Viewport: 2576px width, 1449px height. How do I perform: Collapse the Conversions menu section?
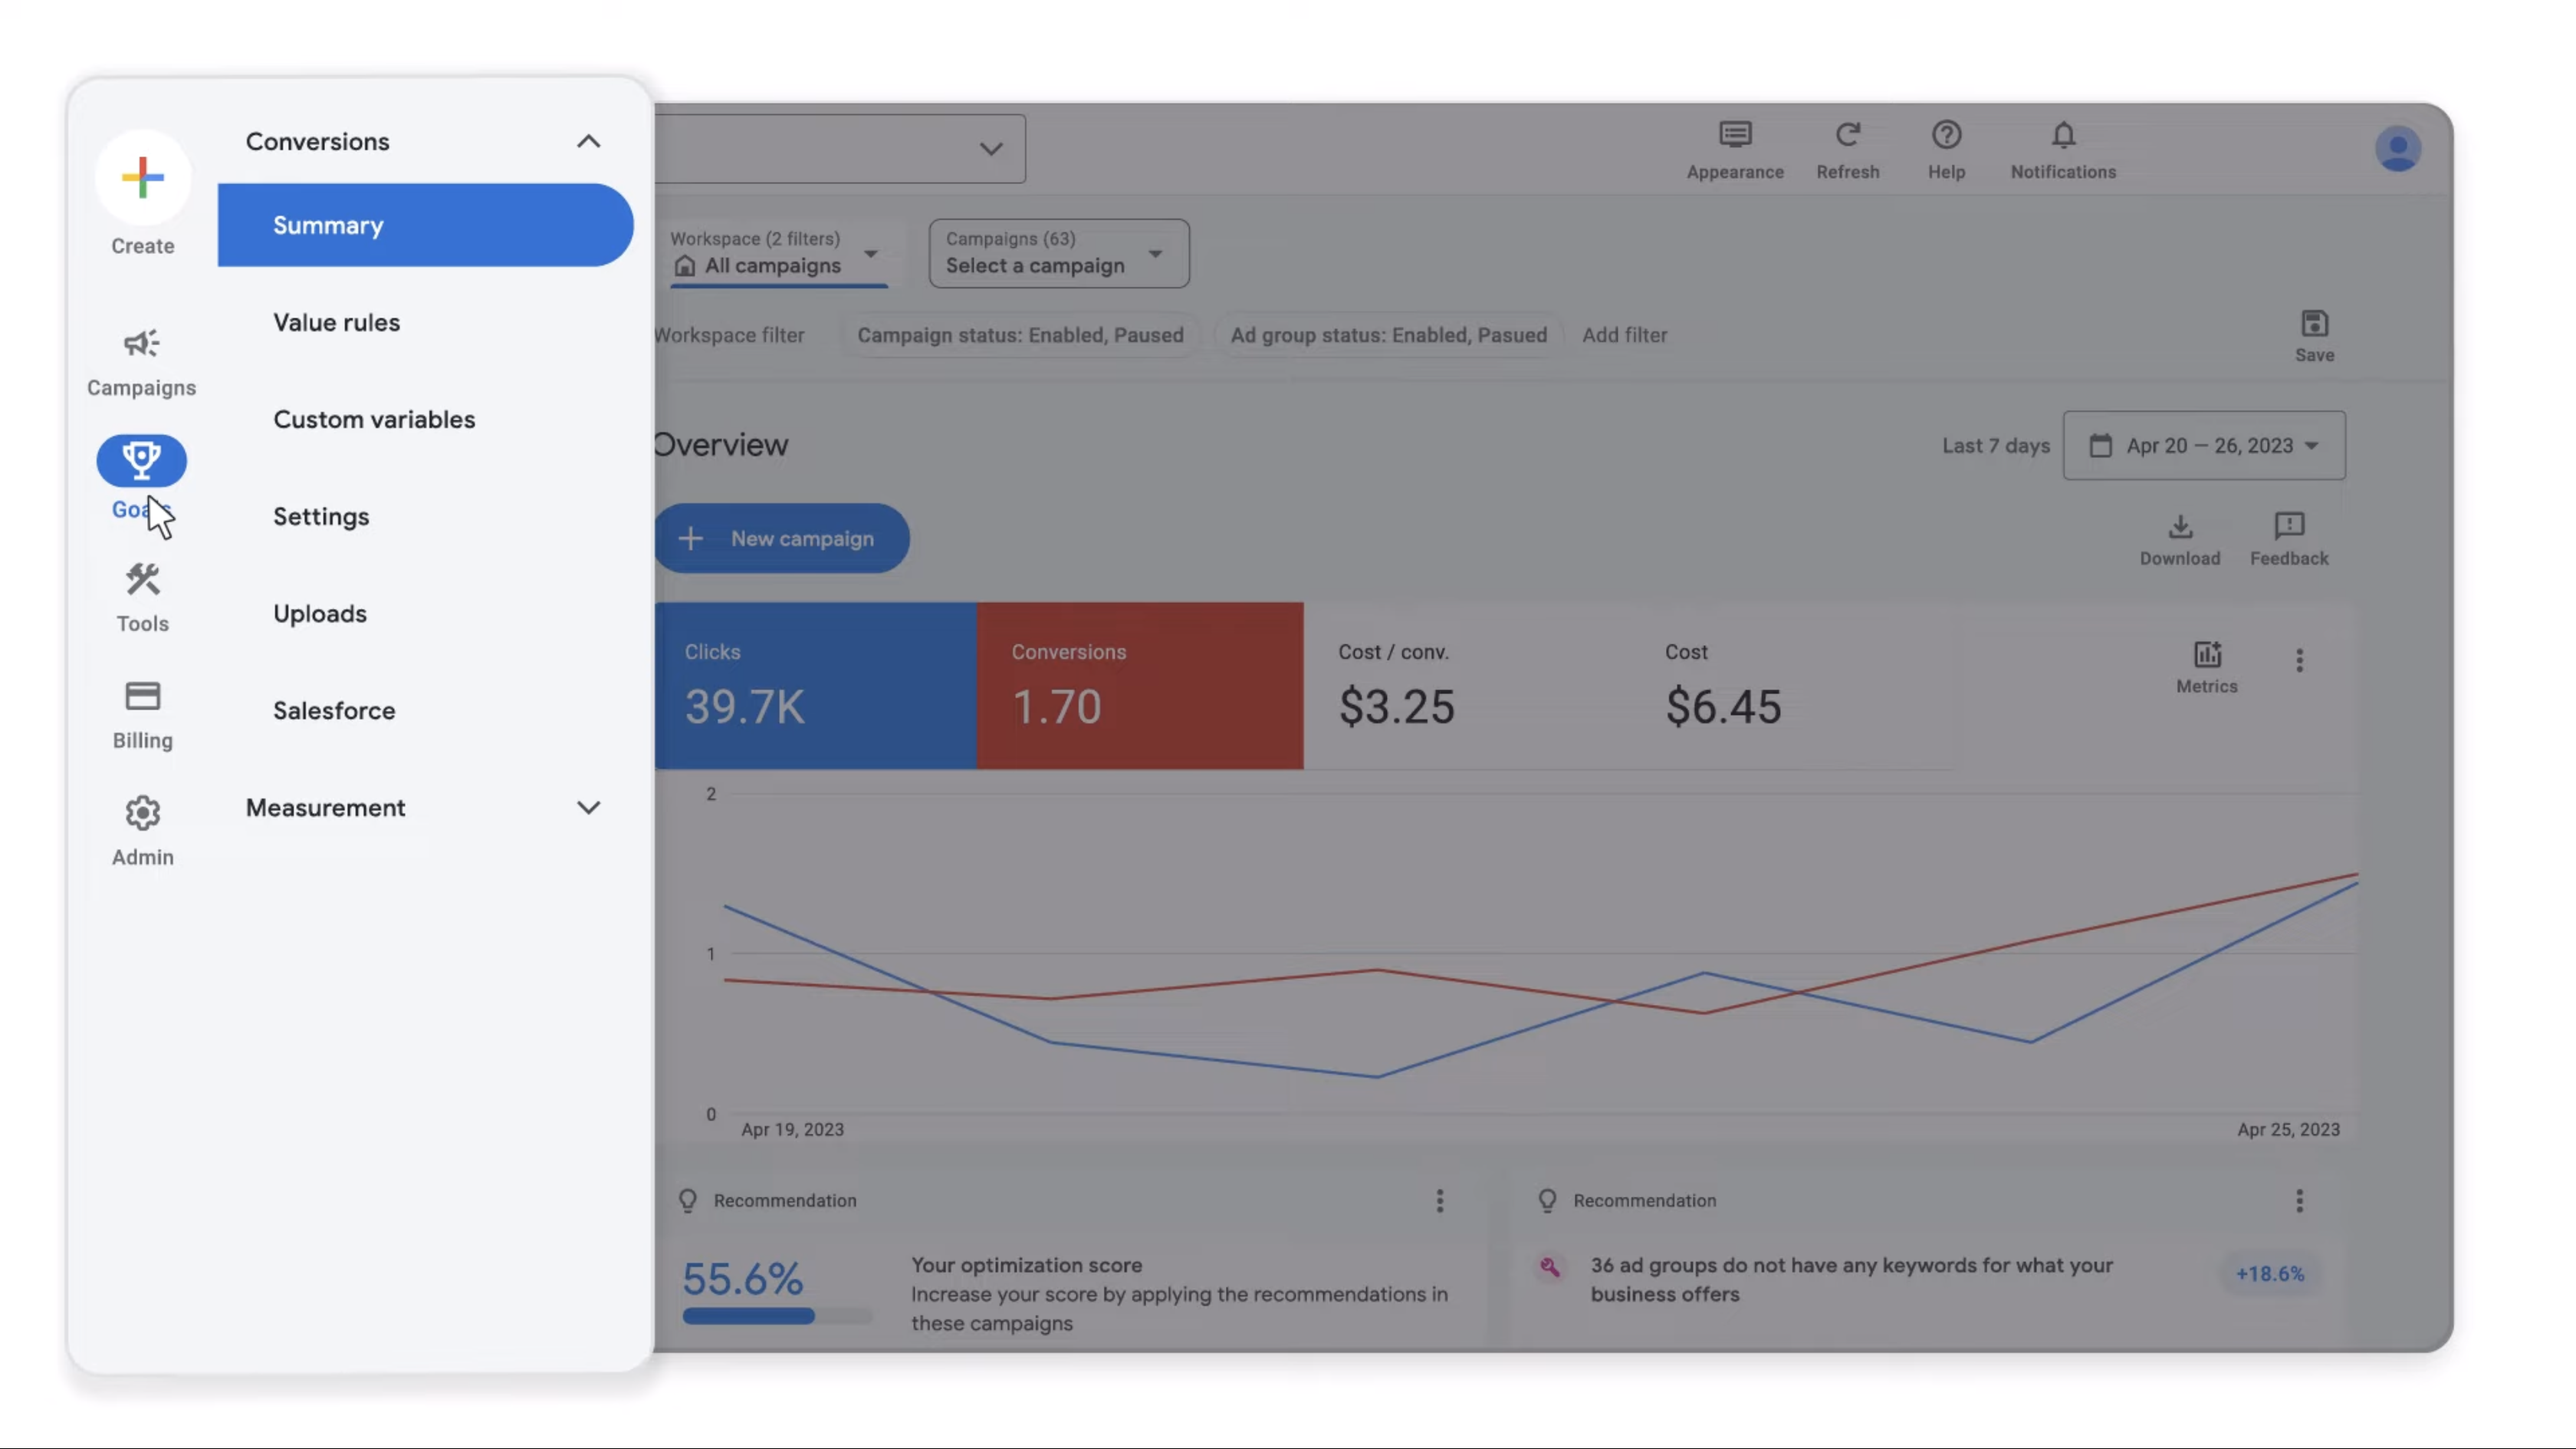pyautogui.click(x=587, y=140)
